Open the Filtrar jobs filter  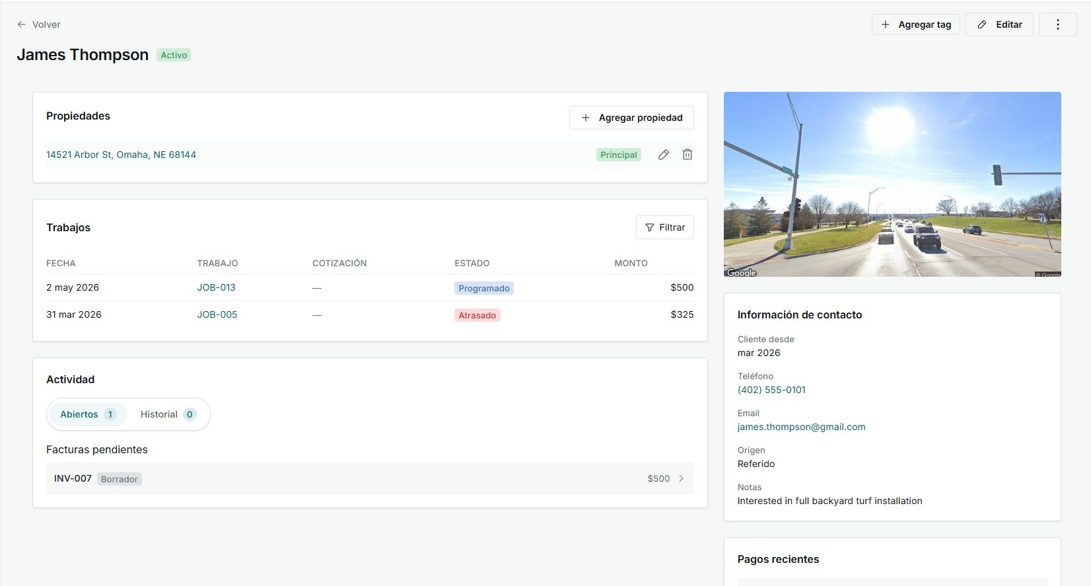click(x=665, y=227)
